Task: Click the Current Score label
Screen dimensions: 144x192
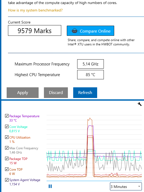Action: point(19,22)
